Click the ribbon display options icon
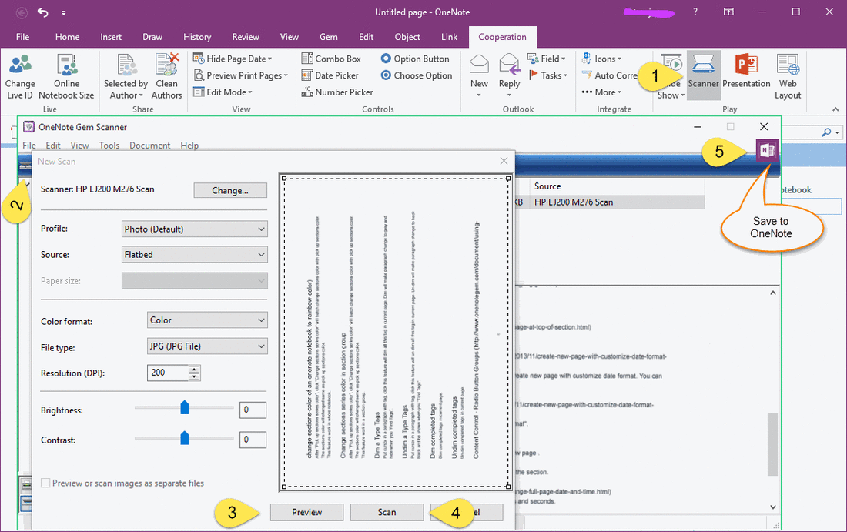 pyautogui.click(x=728, y=12)
